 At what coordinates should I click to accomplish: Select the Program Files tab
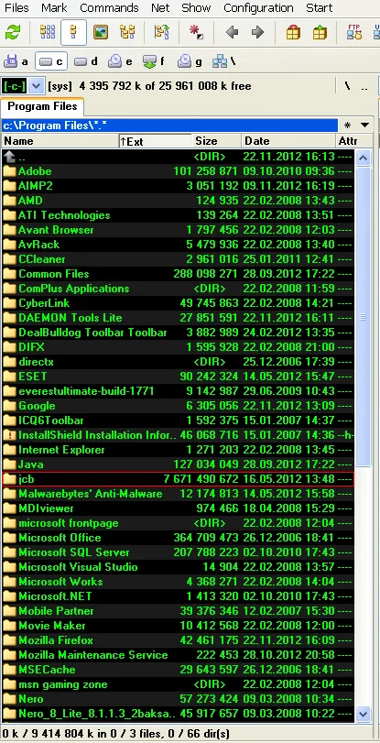pyautogui.click(x=42, y=106)
